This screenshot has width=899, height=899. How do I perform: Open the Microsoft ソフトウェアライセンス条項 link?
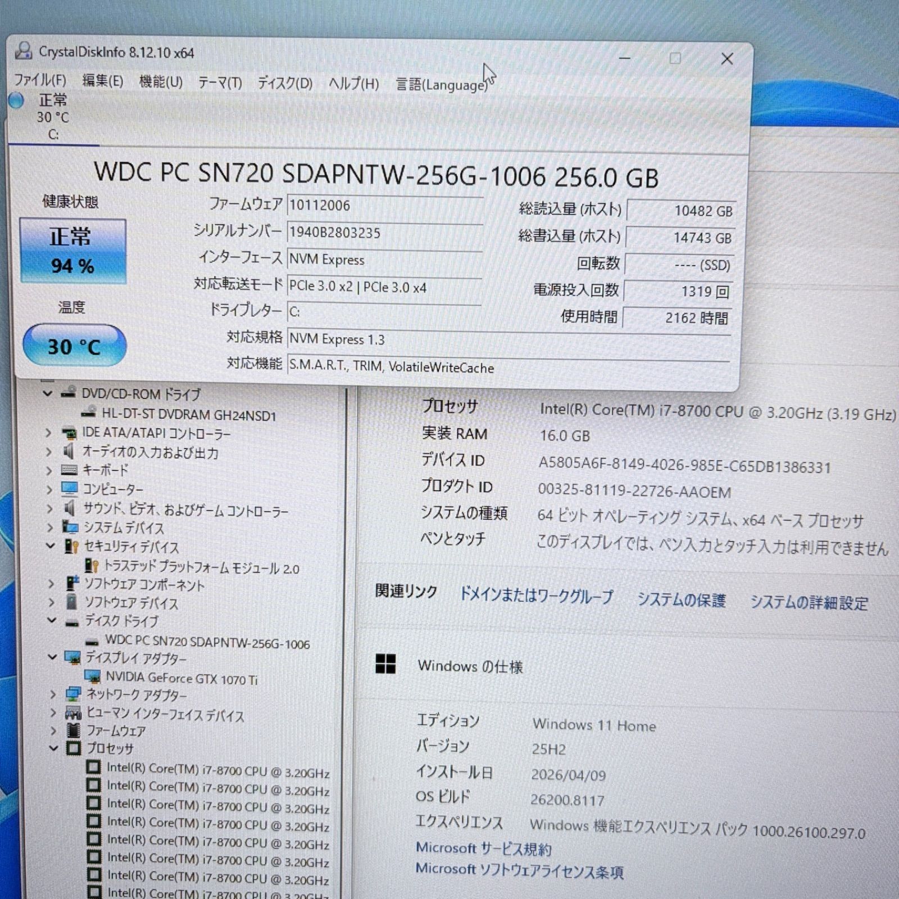(519, 870)
